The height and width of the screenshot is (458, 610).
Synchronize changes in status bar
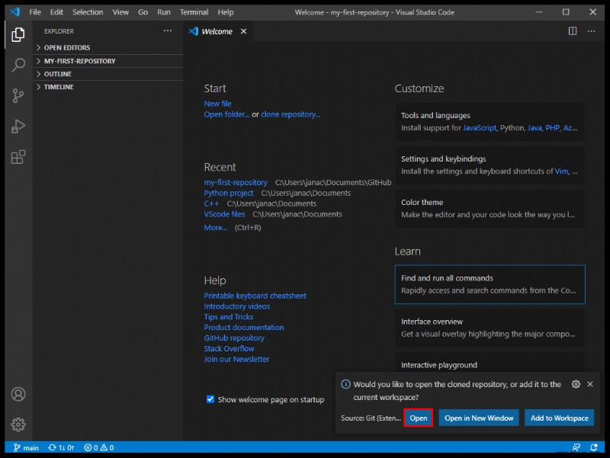[61, 448]
